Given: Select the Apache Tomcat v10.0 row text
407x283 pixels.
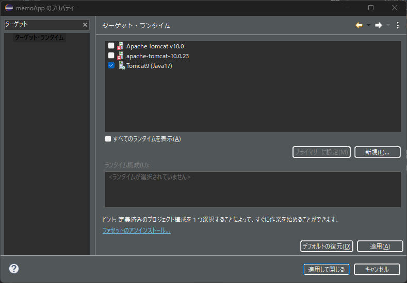Looking at the screenshot, I should pyautogui.click(x=155, y=46).
